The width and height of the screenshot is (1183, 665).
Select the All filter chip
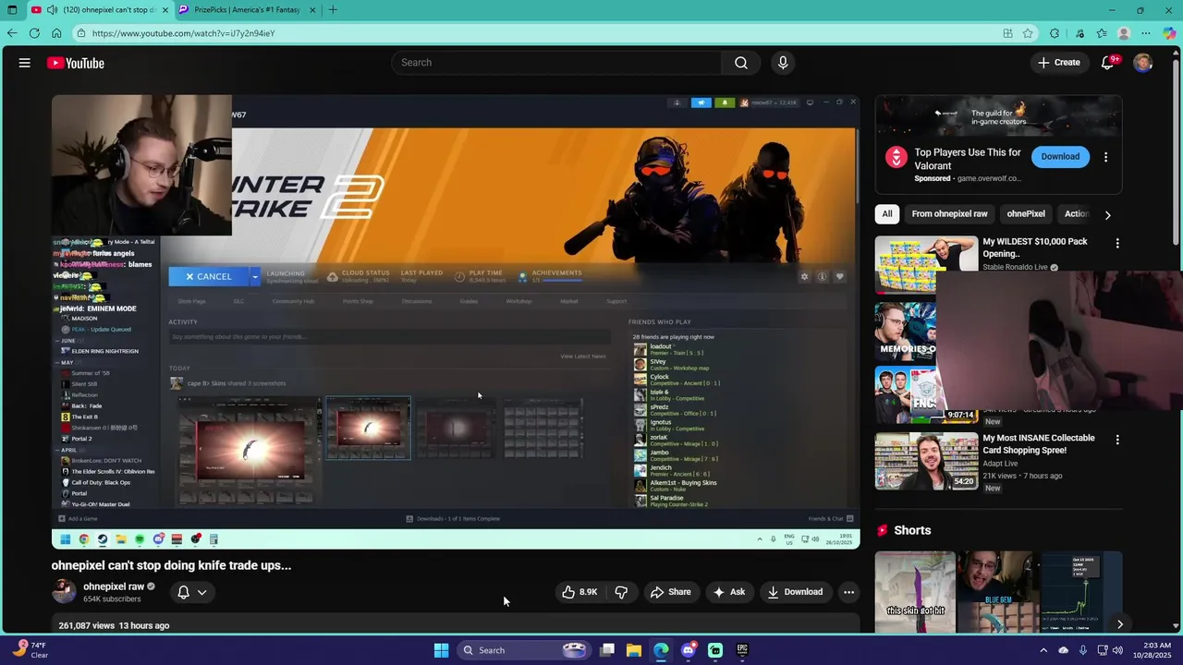tap(887, 214)
